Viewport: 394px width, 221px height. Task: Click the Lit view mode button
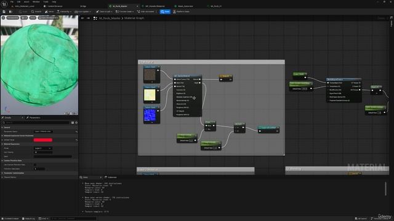[25, 18]
